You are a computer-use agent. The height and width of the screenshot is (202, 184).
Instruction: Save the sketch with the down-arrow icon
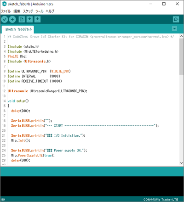click(37, 19)
